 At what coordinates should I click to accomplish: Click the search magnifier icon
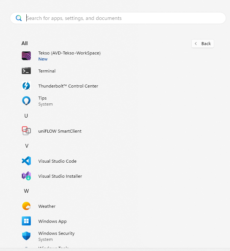tap(19, 18)
